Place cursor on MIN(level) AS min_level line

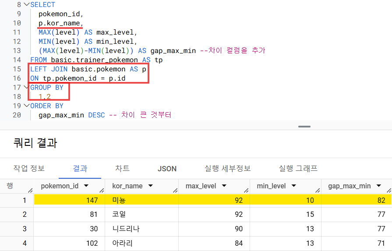[88, 42]
